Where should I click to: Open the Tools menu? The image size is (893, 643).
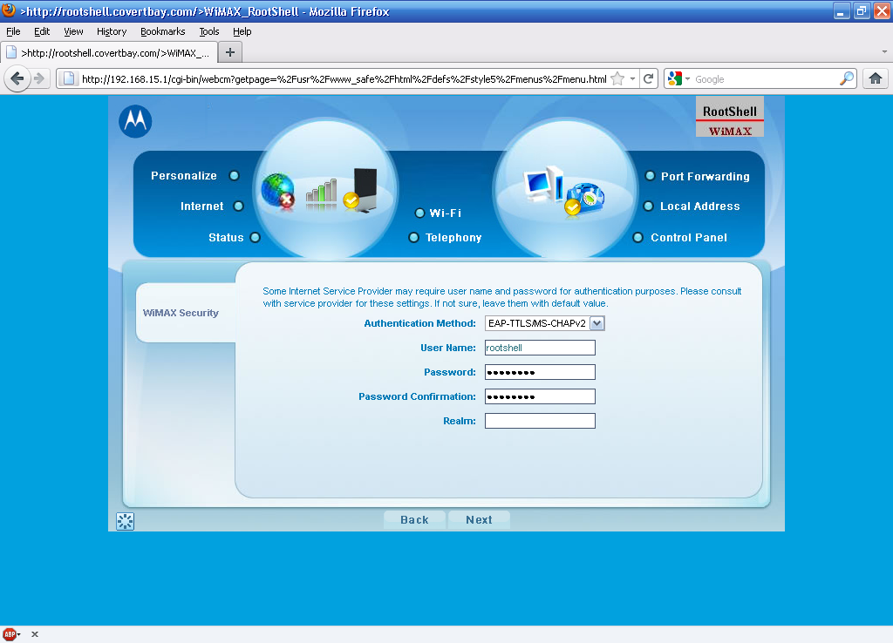(209, 31)
